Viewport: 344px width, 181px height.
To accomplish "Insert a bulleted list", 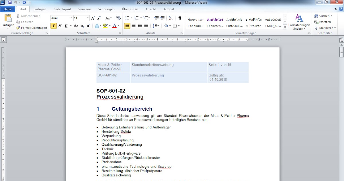I will click(x=127, y=18).
